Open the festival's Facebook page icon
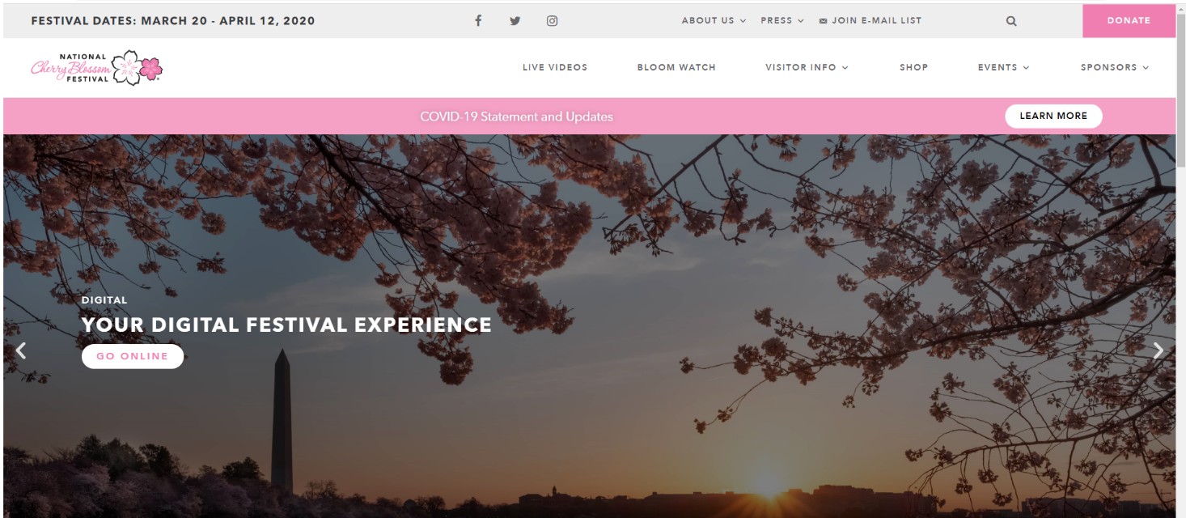This screenshot has height=518, width=1186. (x=478, y=21)
